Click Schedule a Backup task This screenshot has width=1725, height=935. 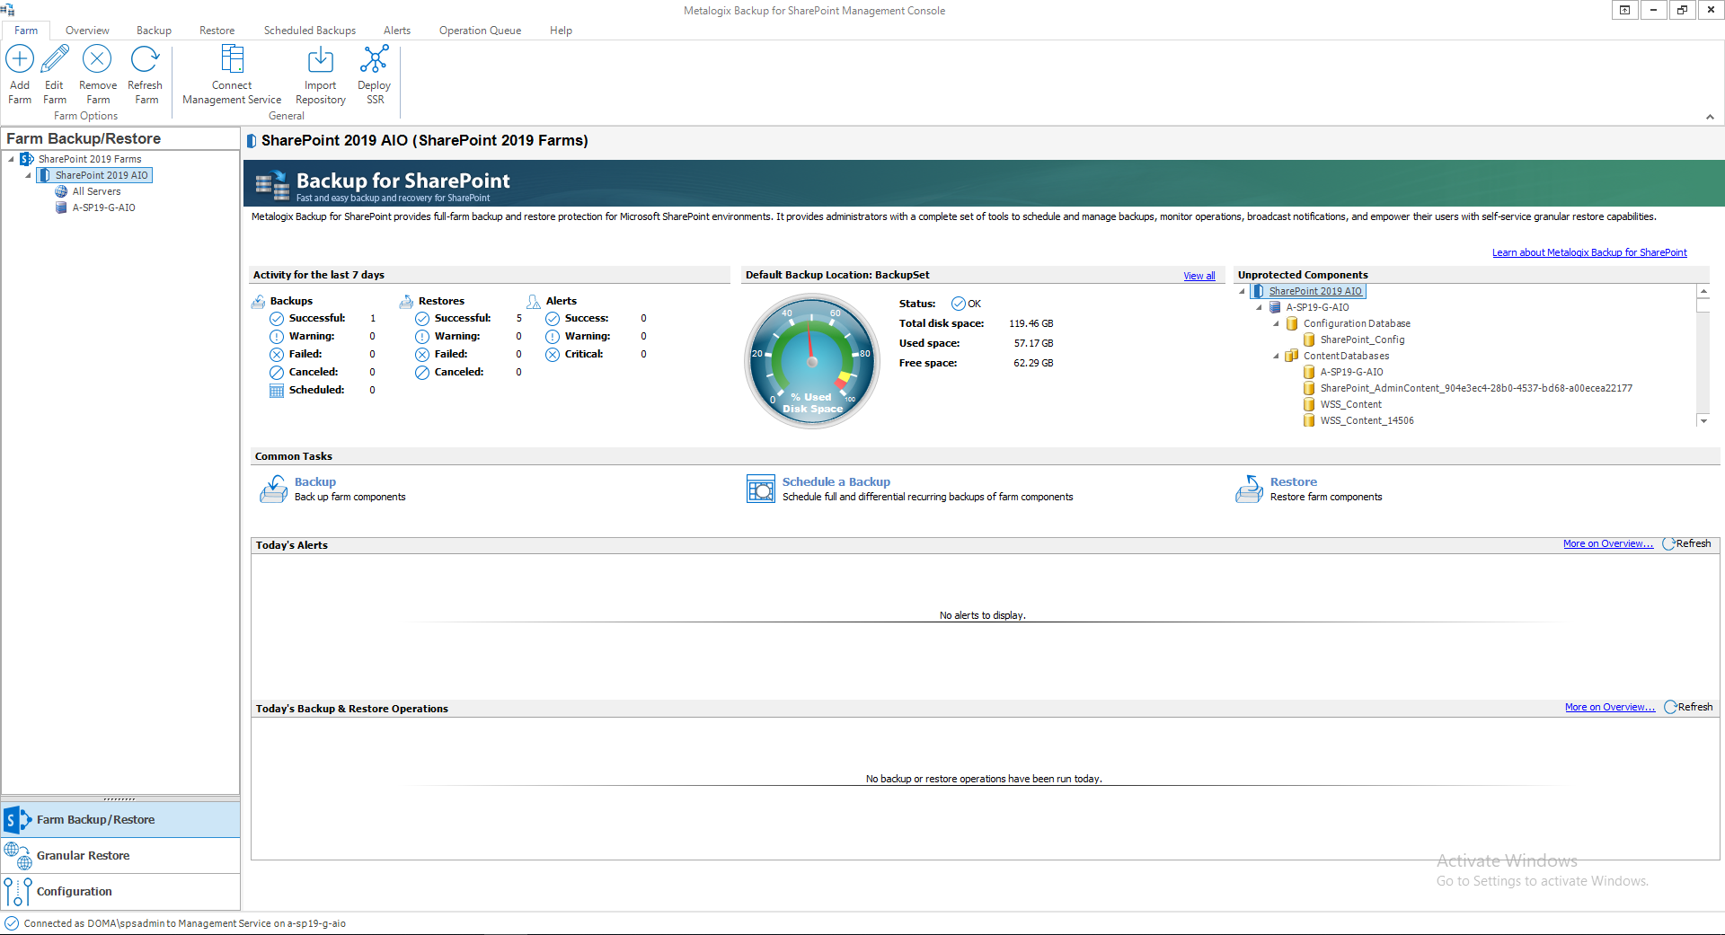click(x=836, y=482)
